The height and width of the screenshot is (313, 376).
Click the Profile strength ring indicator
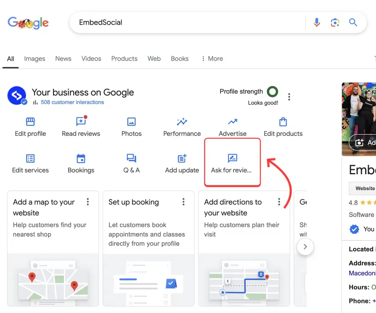(x=272, y=92)
